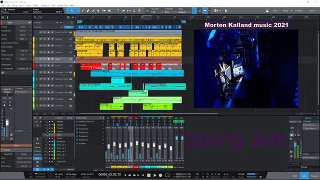Select the Arrow tool in the toolbar
Screen dimensions: 320x180
pyautogui.click(x=71, y=10)
